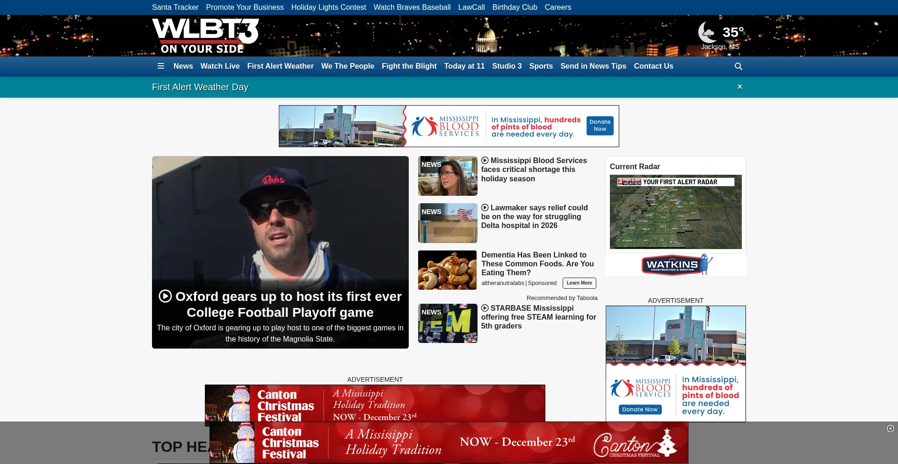Open the Sports section
Screen dimensions: 898x464
[541, 66]
